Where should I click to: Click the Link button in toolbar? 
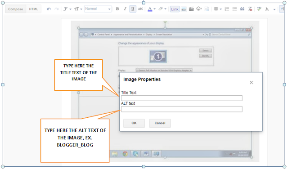pos(175,9)
